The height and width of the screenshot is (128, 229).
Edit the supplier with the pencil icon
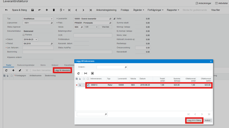pyautogui.click(x=114, y=19)
